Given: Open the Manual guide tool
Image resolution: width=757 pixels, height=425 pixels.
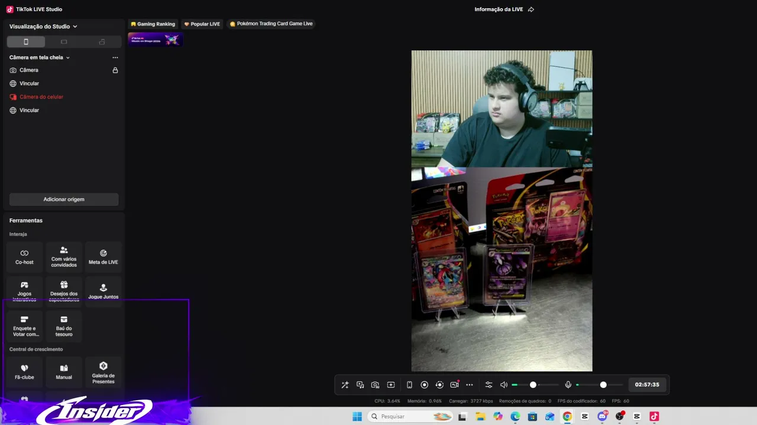Looking at the screenshot, I should 64,372.
